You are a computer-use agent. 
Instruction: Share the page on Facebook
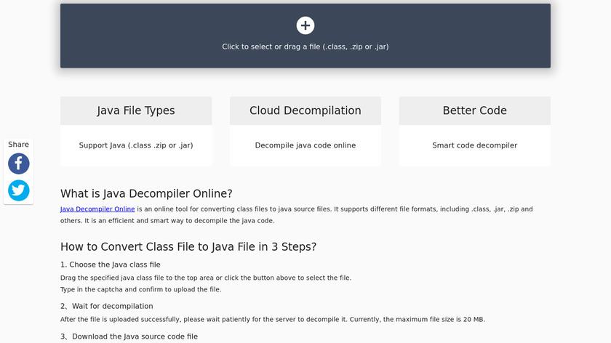tap(19, 164)
